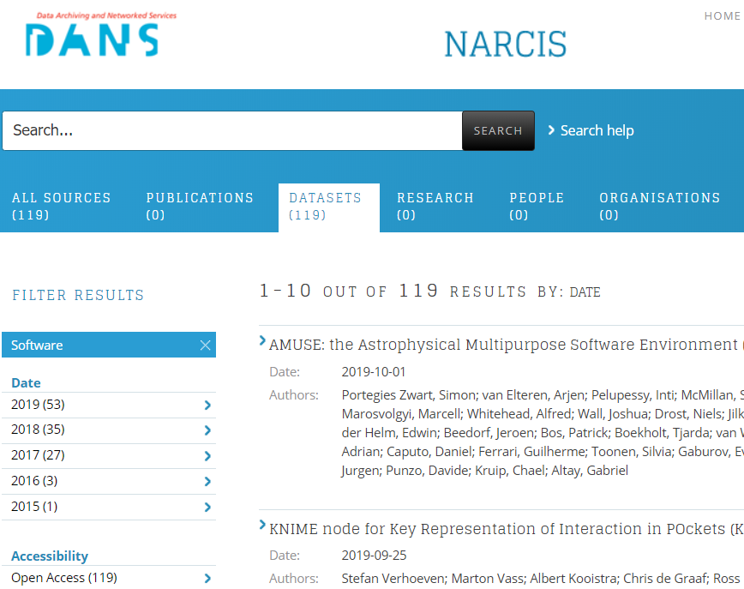This screenshot has height=589, width=744.
Task: Filter results by date 2015 (1)
Action: pos(109,508)
